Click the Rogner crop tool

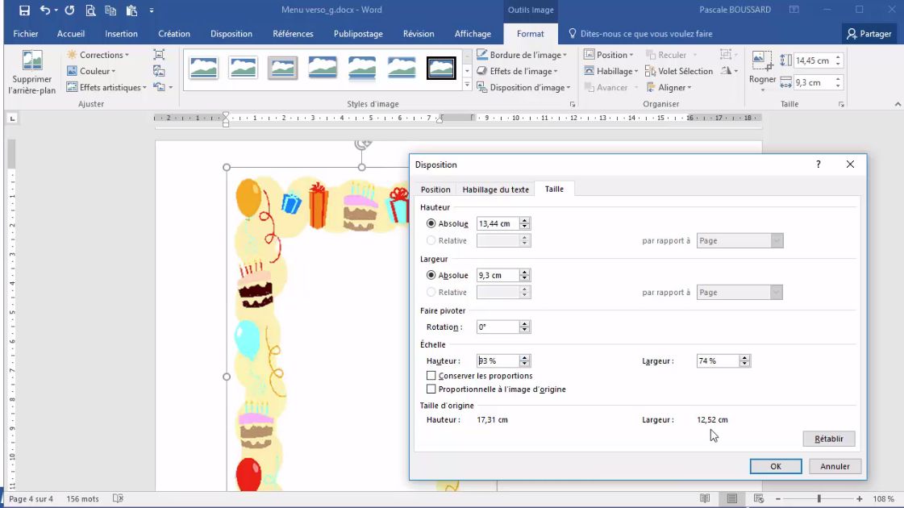pyautogui.click(x=762, y=70)
